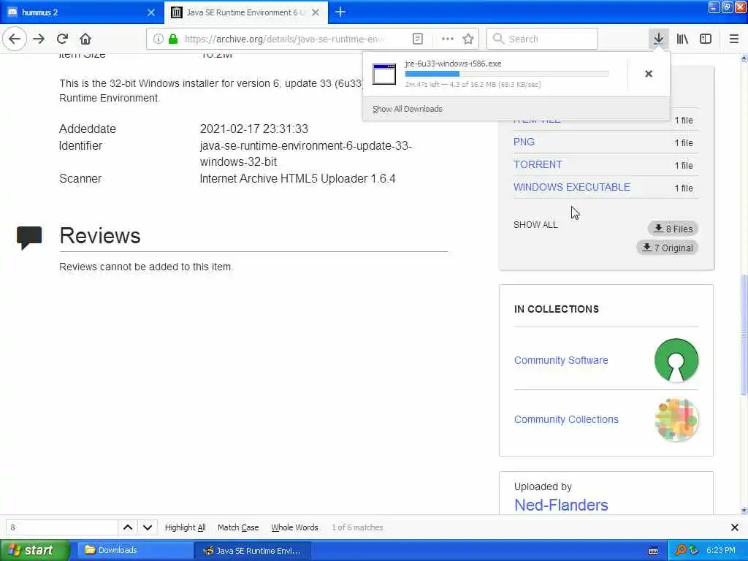This screenshot has width=748, height=561.
Task: Open the TORRENT download option
Action: point(538,164)
